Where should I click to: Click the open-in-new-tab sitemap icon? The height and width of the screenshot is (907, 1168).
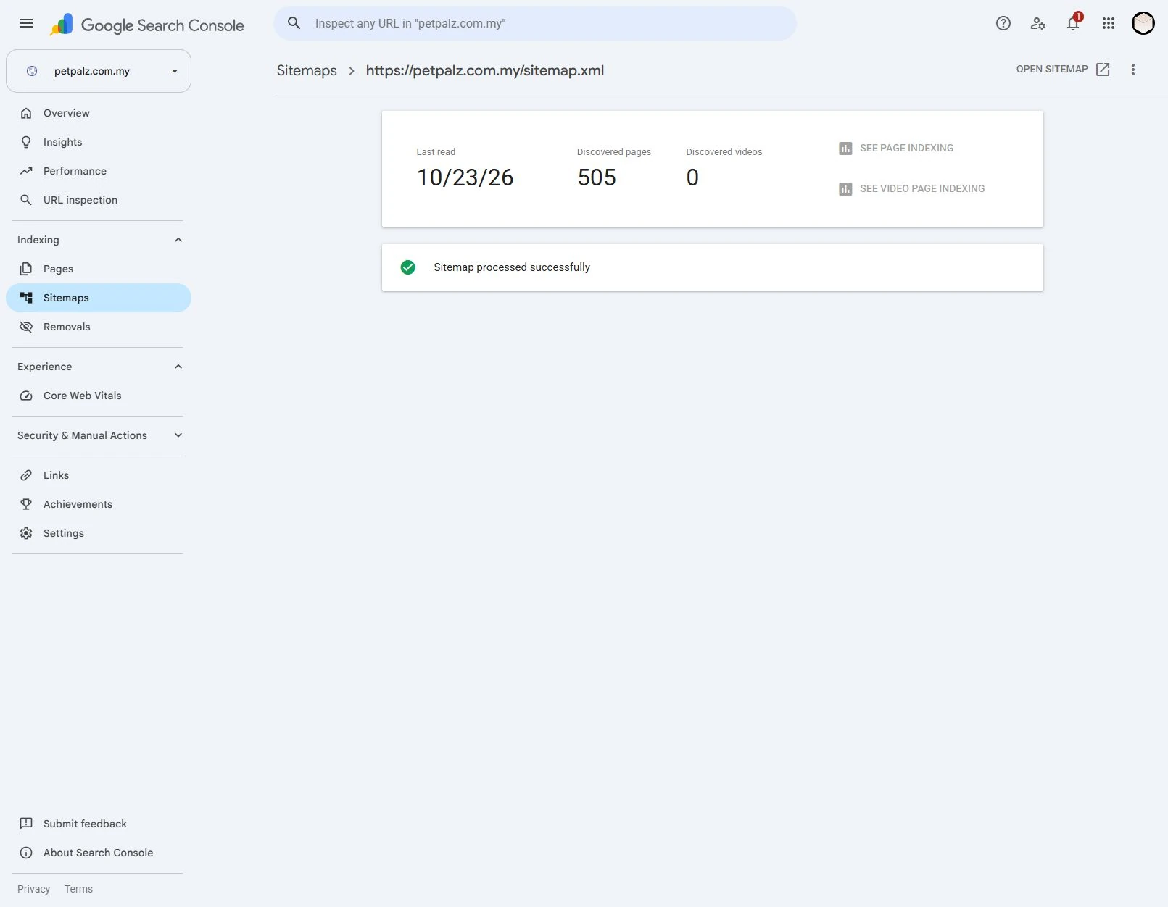(1103, 70)
